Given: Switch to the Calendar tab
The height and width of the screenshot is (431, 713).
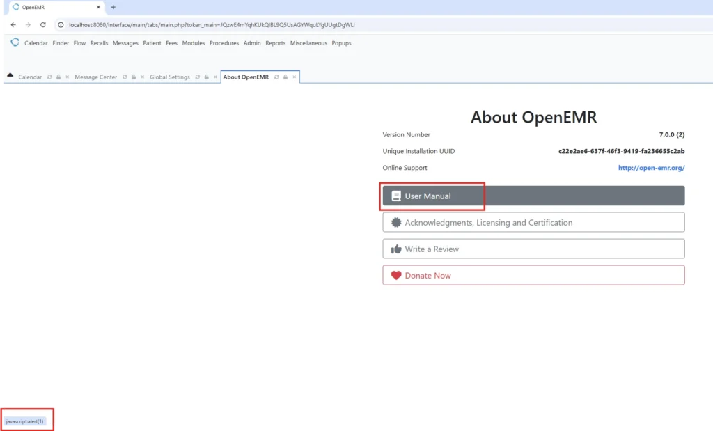Looking at the screenshot, I should (30, 77).
